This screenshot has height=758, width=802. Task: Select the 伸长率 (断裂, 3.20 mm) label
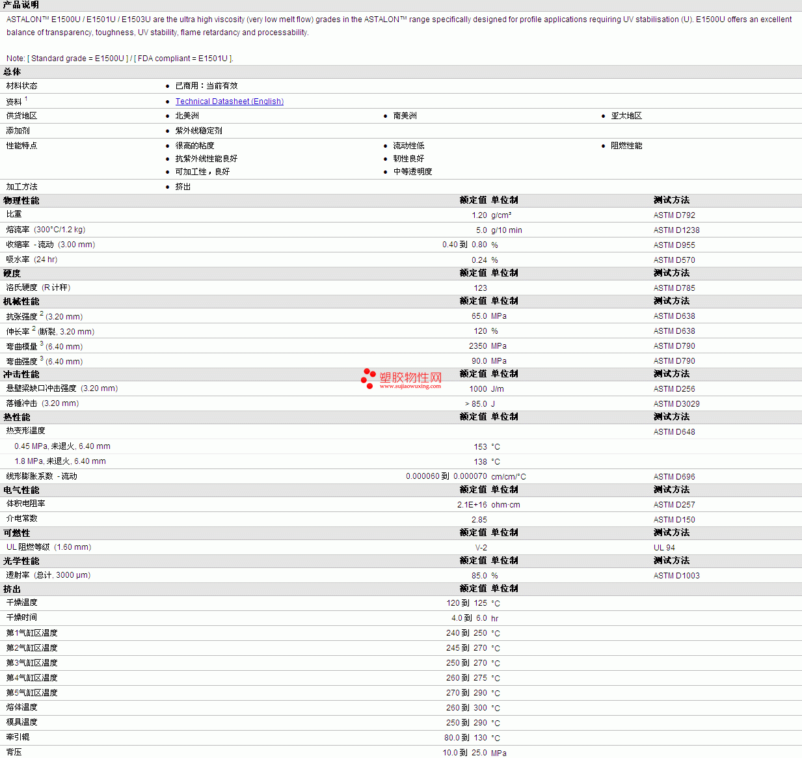[x=51, y=331]
